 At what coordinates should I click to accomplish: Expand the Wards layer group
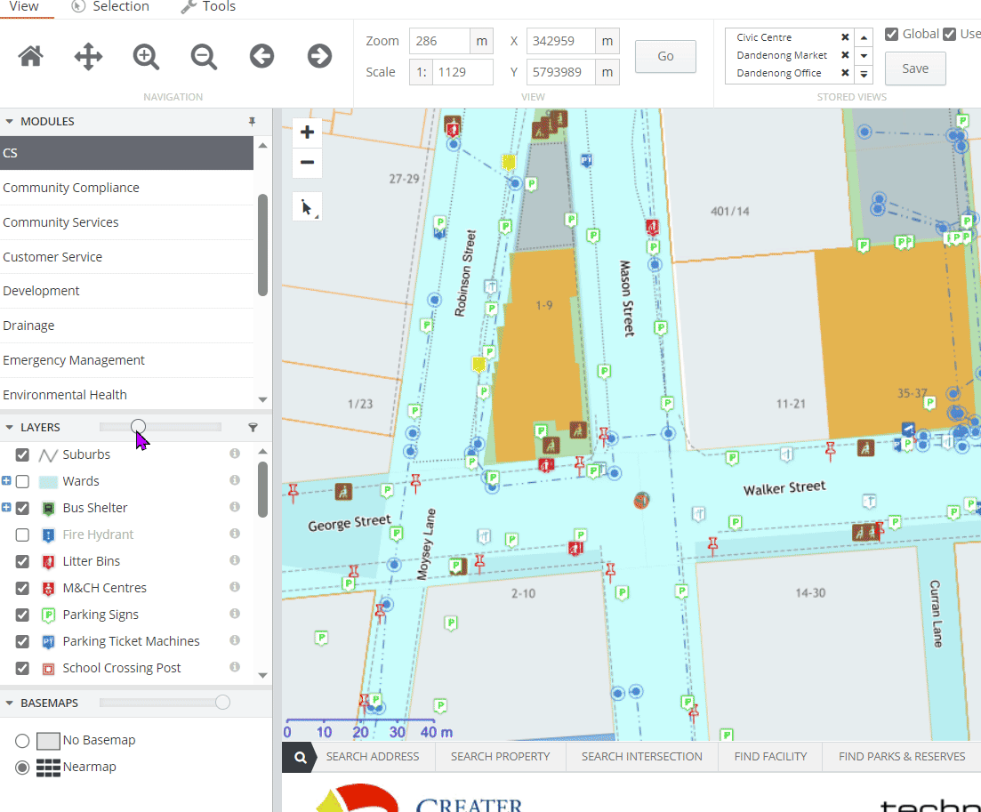[x=7, y=481]
